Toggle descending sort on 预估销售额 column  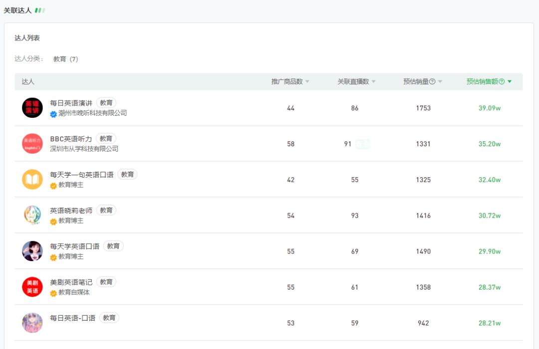coord(509,81)
